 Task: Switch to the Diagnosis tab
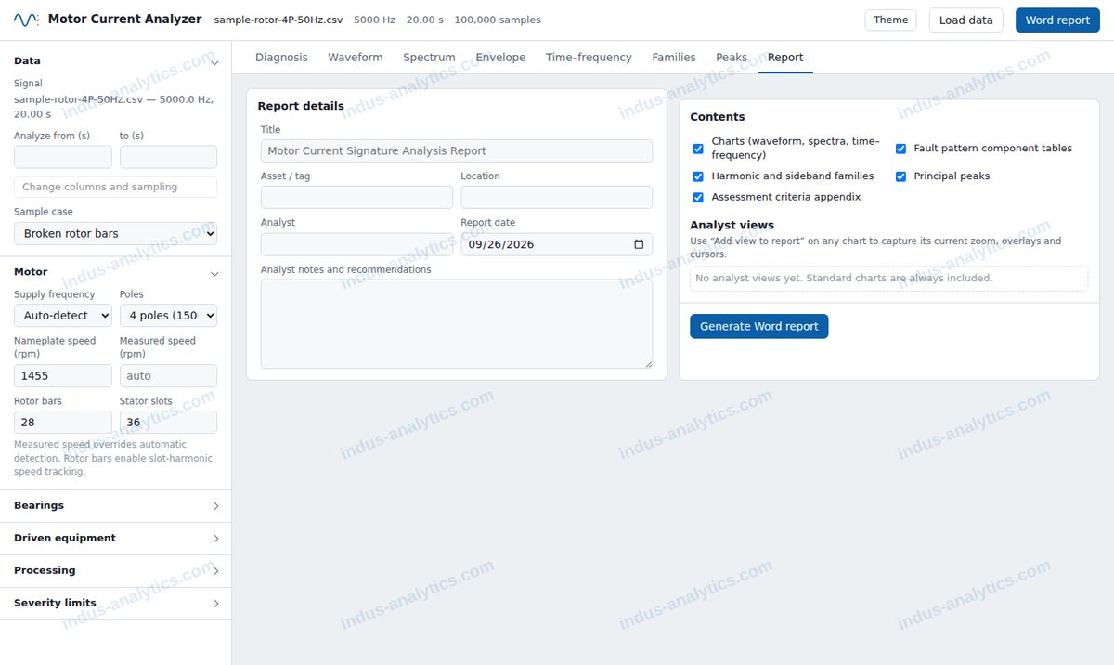(281, 58)
